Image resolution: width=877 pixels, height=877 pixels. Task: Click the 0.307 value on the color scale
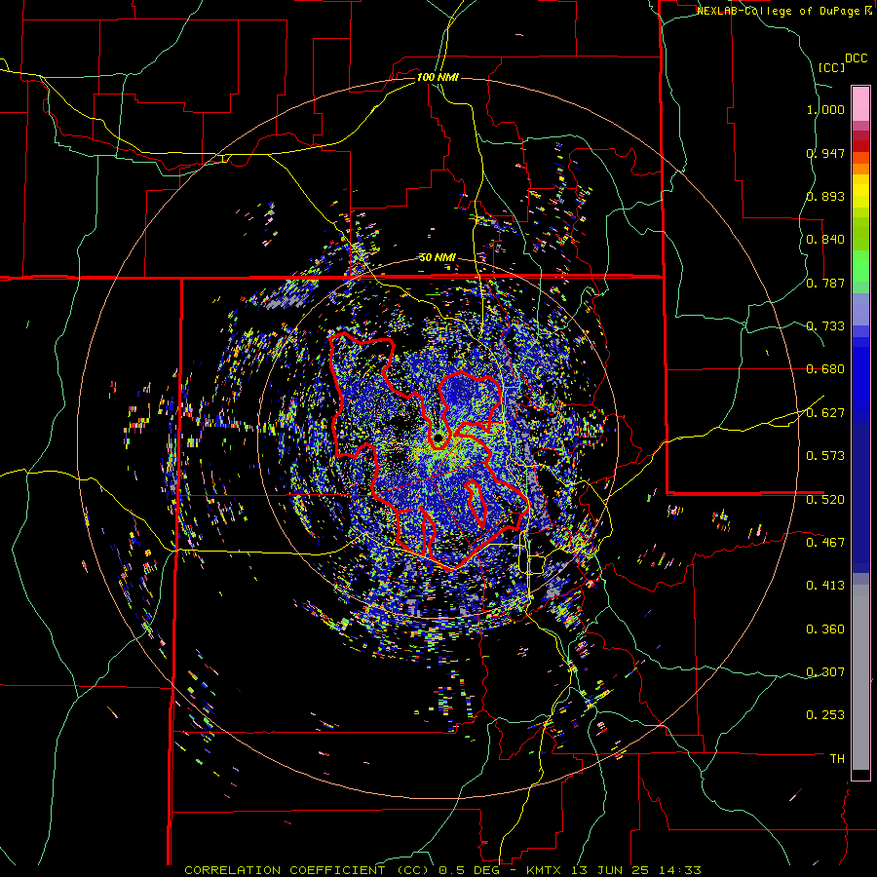point(825,672)
